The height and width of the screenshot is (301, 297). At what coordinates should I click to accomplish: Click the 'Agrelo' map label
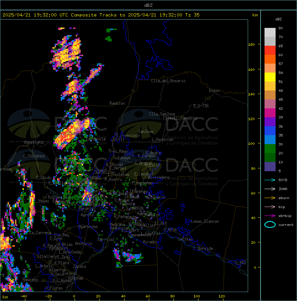tap(87, 215)
